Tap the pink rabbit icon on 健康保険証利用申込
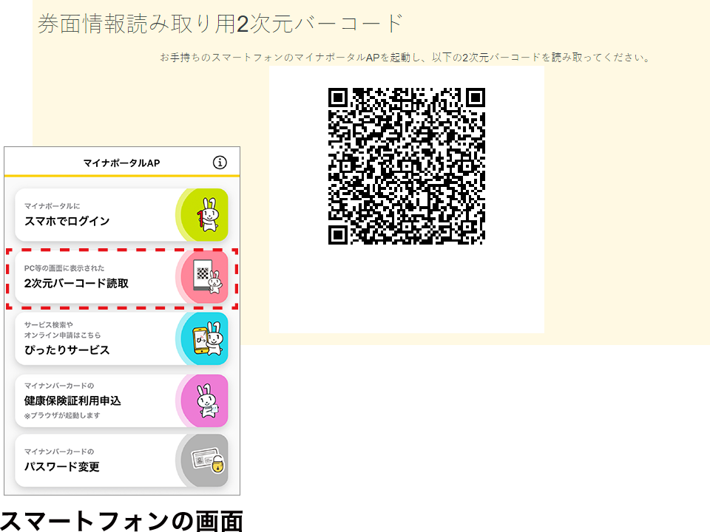The image size is (710, 532). tap(207, 400)
